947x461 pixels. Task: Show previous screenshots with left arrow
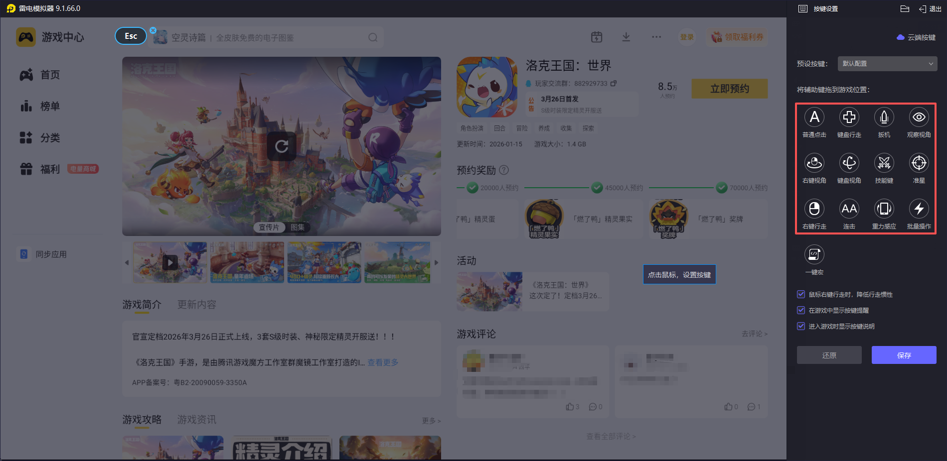click(x=127, y=262)
